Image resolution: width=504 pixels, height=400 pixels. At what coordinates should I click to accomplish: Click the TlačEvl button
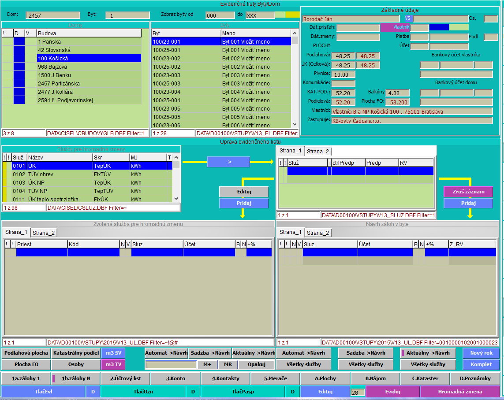(43, 392)
